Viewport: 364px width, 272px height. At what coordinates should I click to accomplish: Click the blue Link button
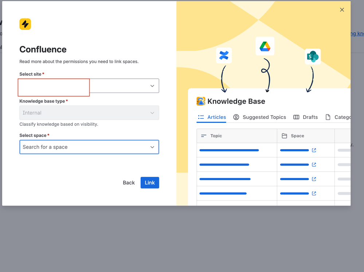[150, 183]
